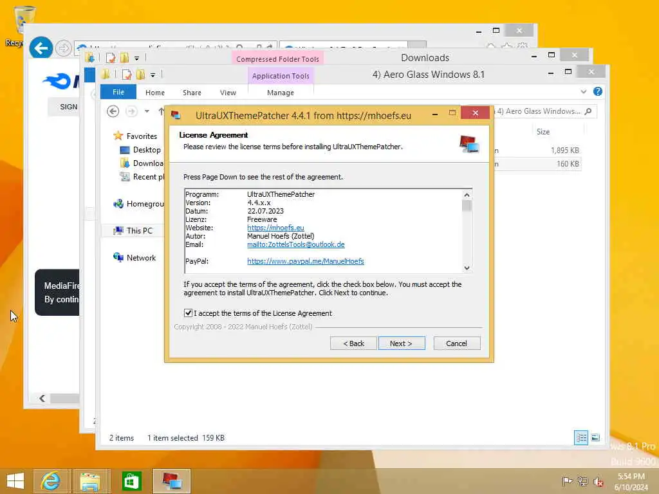Click the Back button in installer
Viewport: 659px width, 494px height.
353,343
